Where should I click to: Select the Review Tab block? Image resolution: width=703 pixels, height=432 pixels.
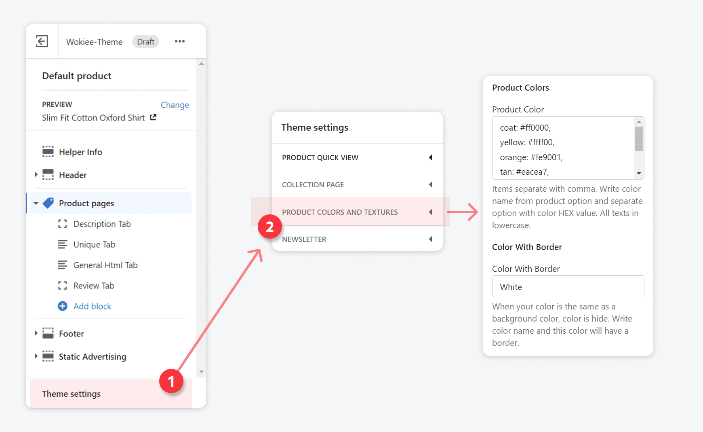coord(94,286)
